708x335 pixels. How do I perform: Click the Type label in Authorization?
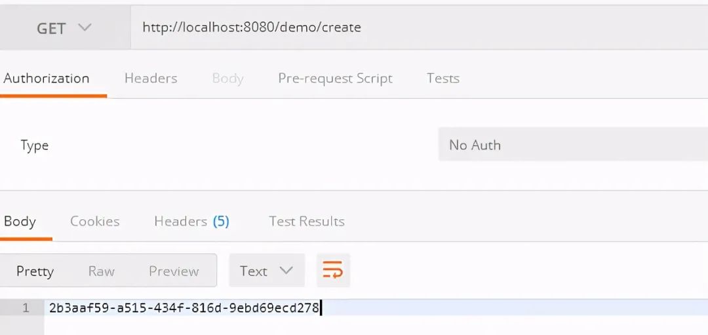pos(34,145)
